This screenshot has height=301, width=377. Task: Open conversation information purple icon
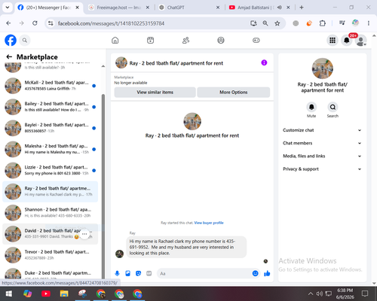pos(264,62)
